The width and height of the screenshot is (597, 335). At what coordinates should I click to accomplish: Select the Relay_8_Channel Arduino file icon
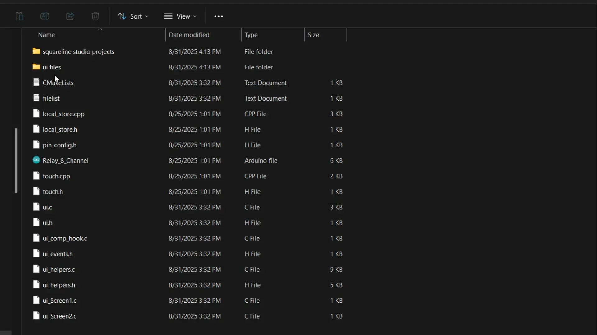click(x=36, y=160)
